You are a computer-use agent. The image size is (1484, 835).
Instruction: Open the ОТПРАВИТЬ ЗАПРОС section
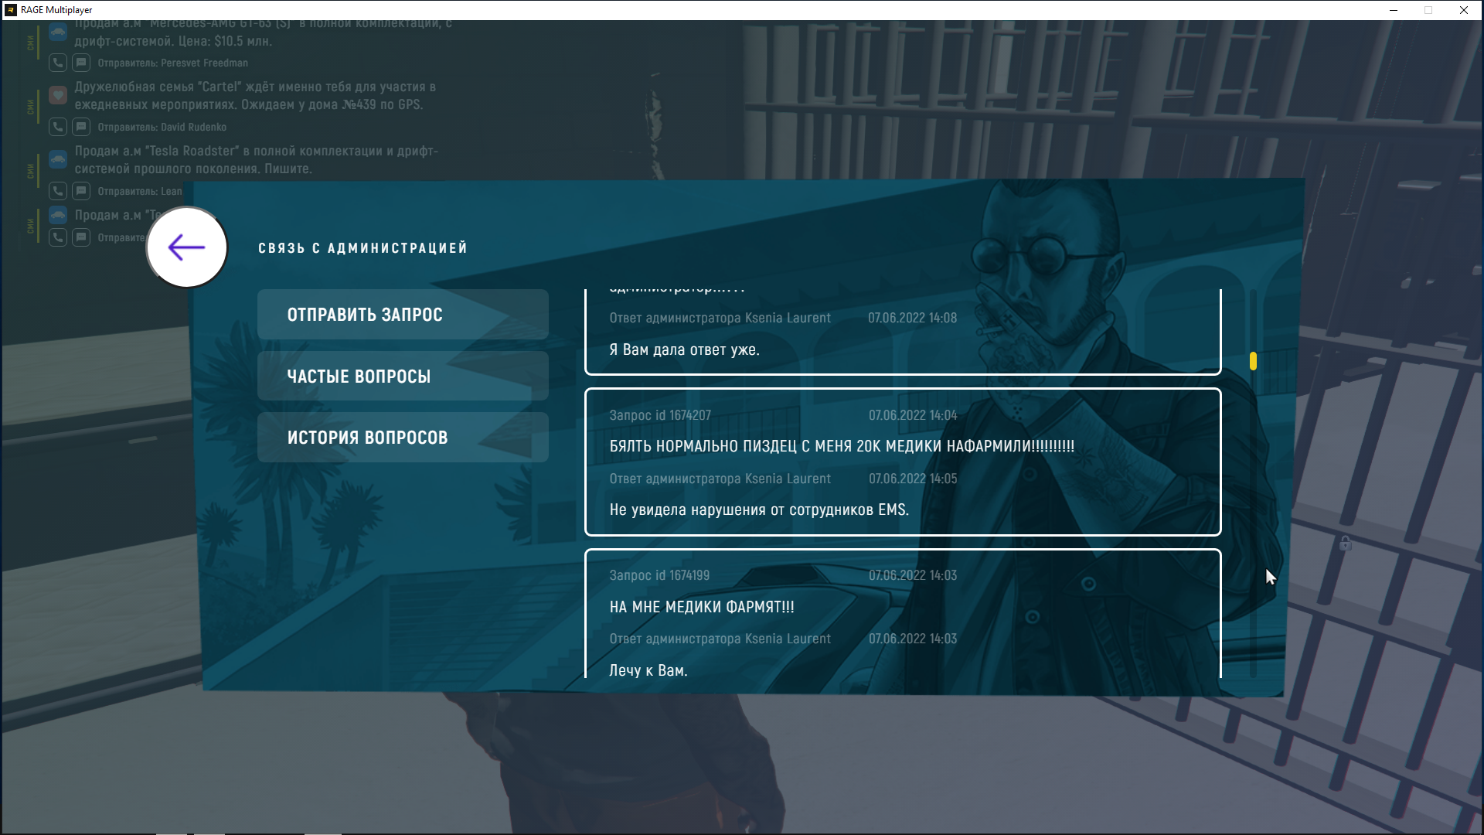[403, 315]
